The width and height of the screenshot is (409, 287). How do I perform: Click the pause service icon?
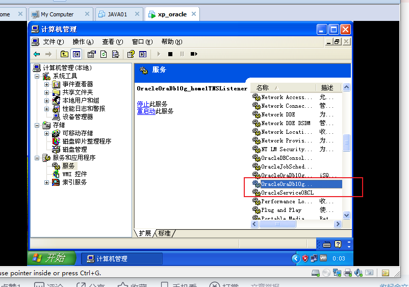coord(182,54)
